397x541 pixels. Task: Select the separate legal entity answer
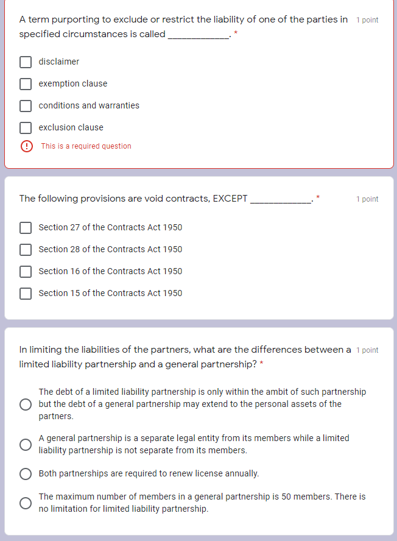(x=26, y=444)
